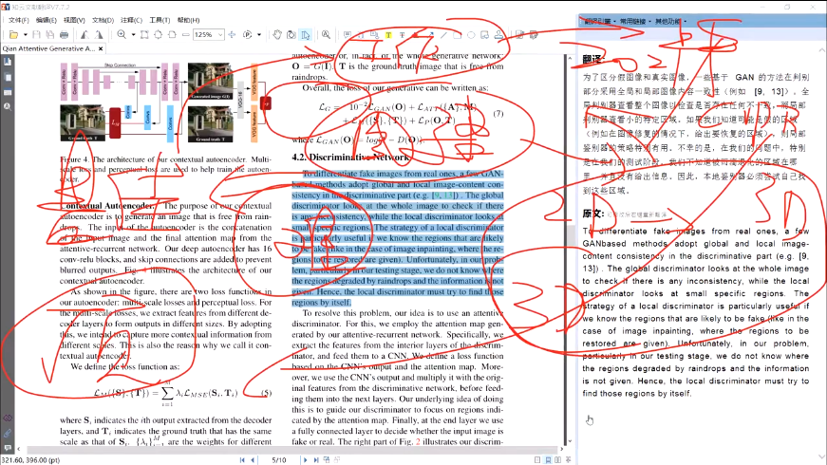This screenshot has width=827, height=465.
Task: Zoom in with the blue plus icon
Action: 232,35
